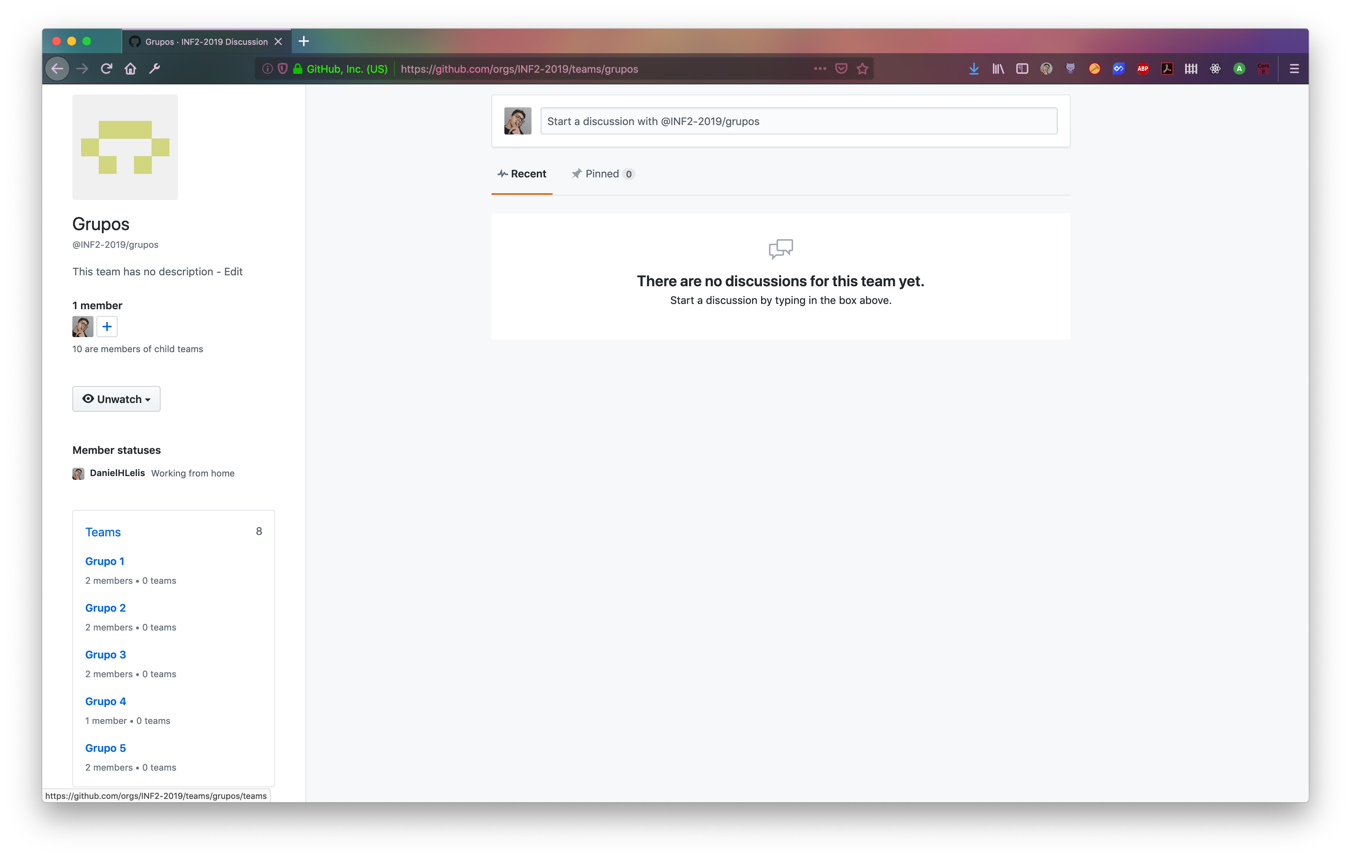This screenshot has width=1351, height=858.
Task: Click the Start a discussion text box
Action: click(798, 121)
